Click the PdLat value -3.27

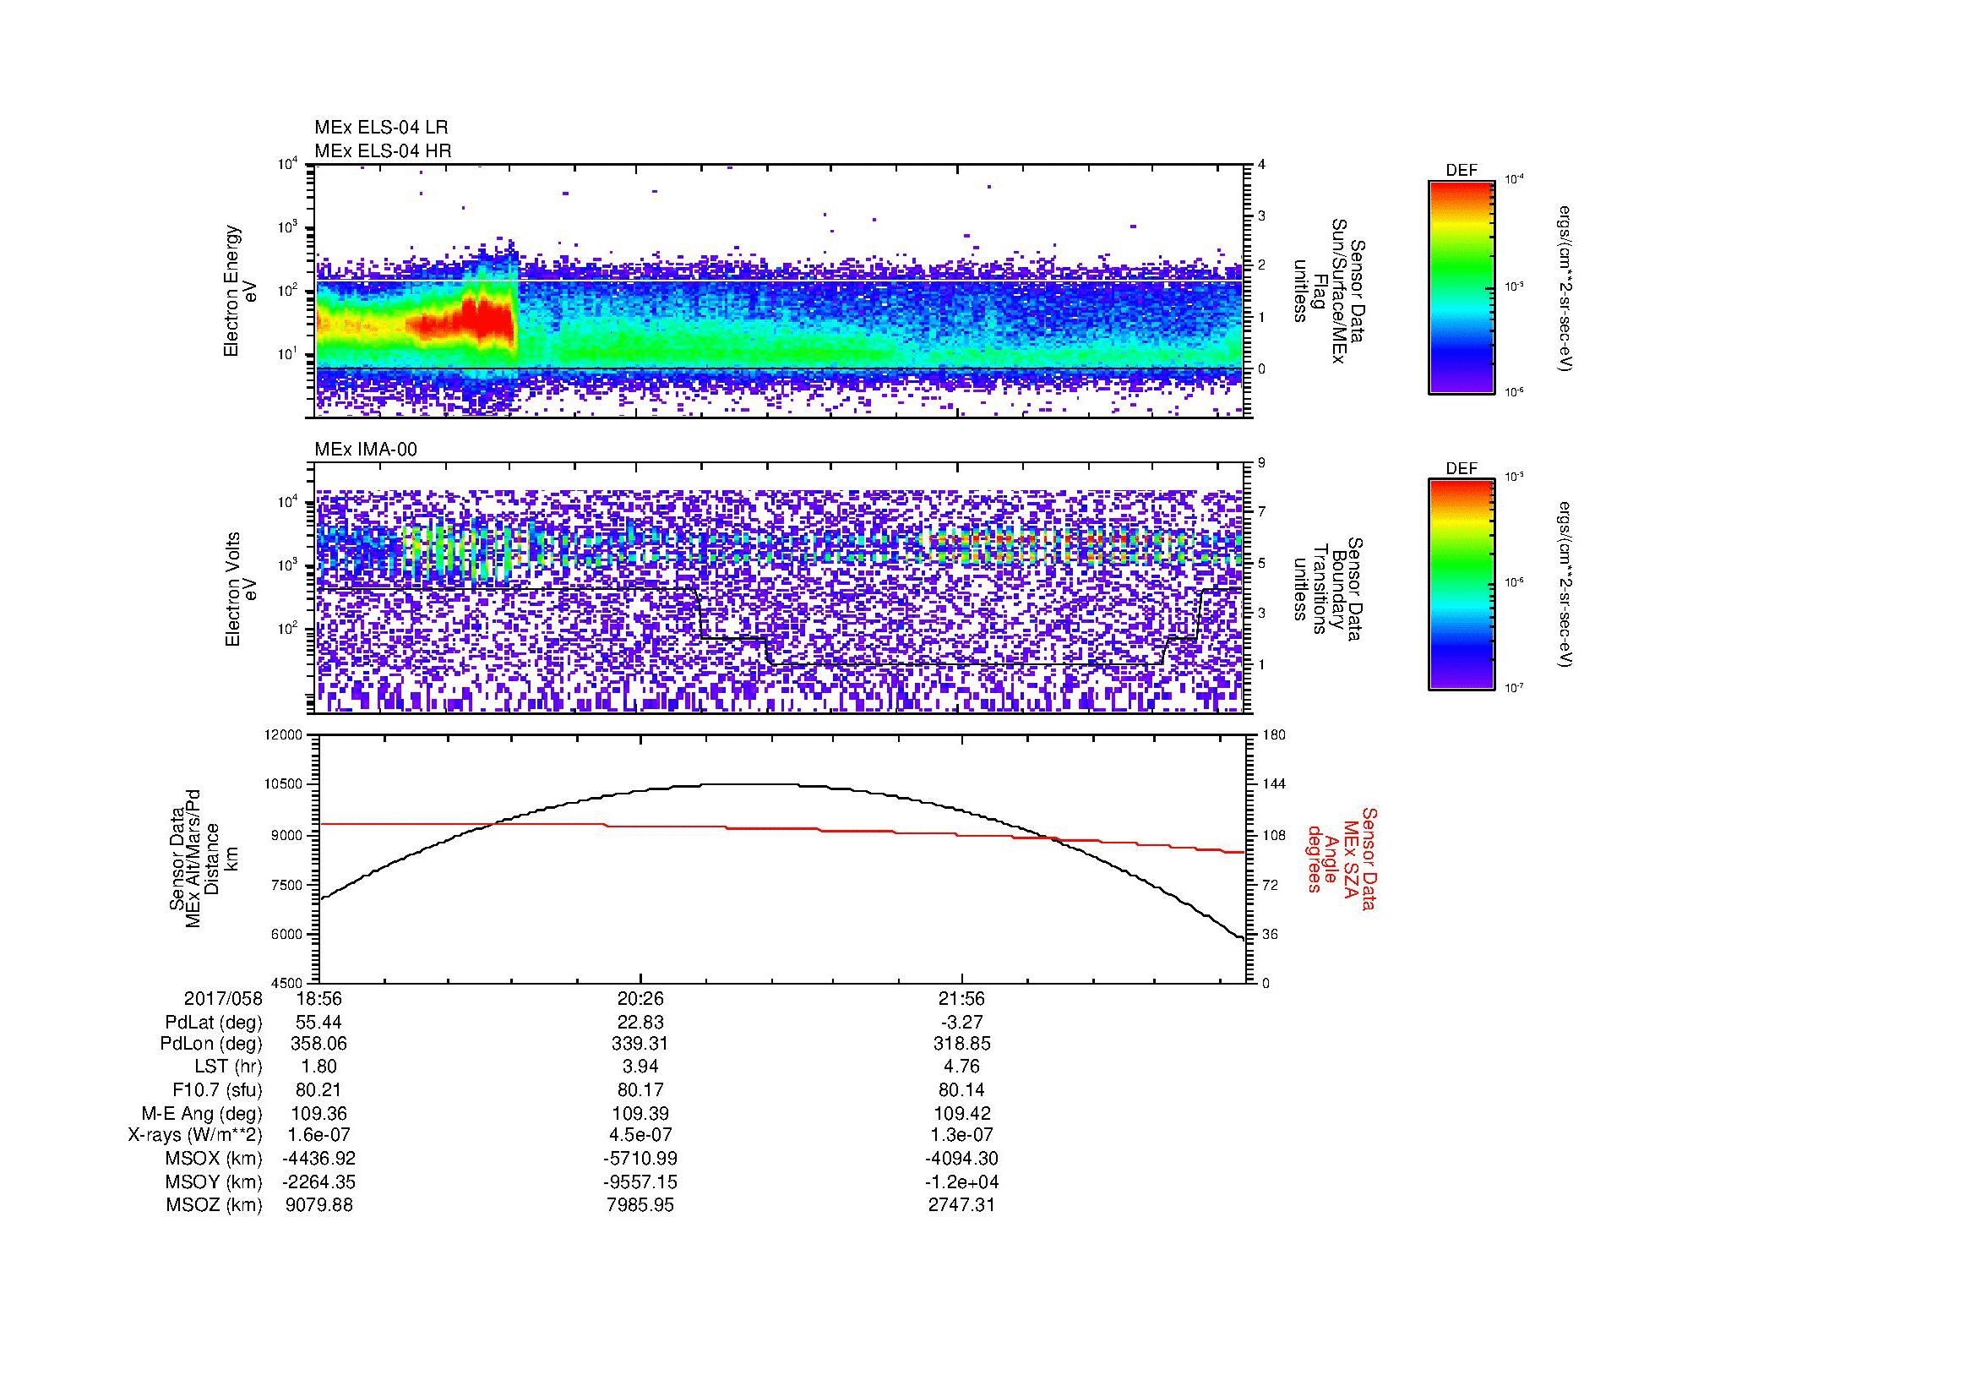click(961, 1023)
